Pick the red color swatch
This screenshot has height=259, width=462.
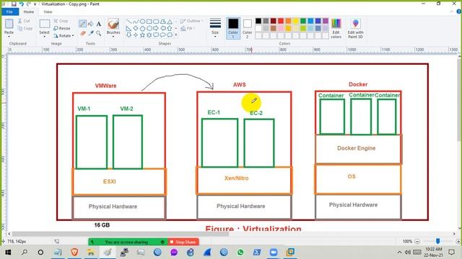(x=281, y=21)
